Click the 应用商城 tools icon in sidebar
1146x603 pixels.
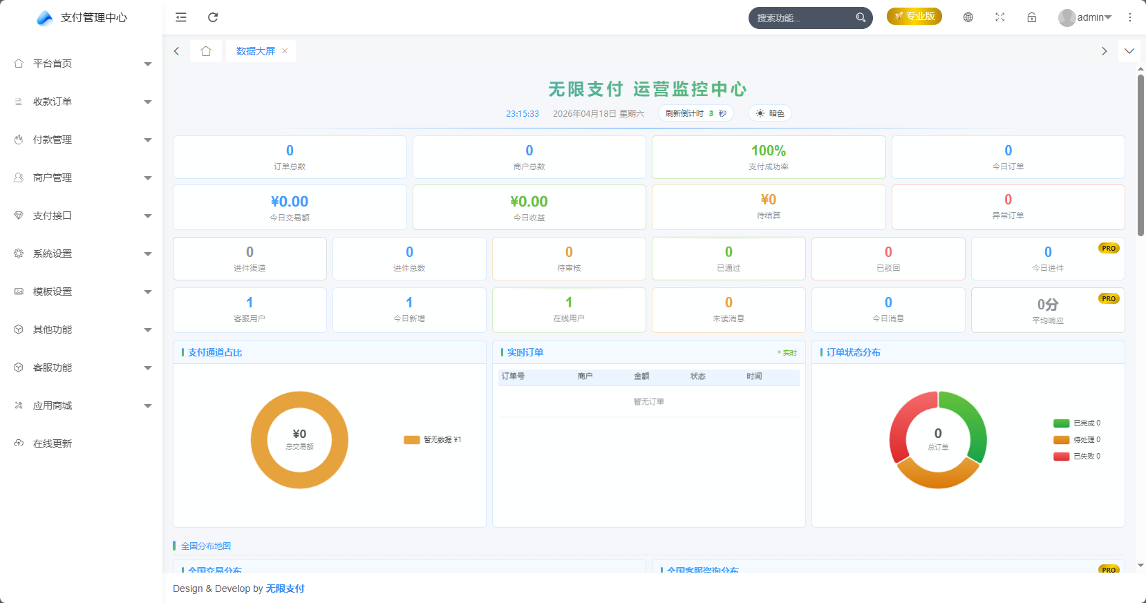coord(19,405)
